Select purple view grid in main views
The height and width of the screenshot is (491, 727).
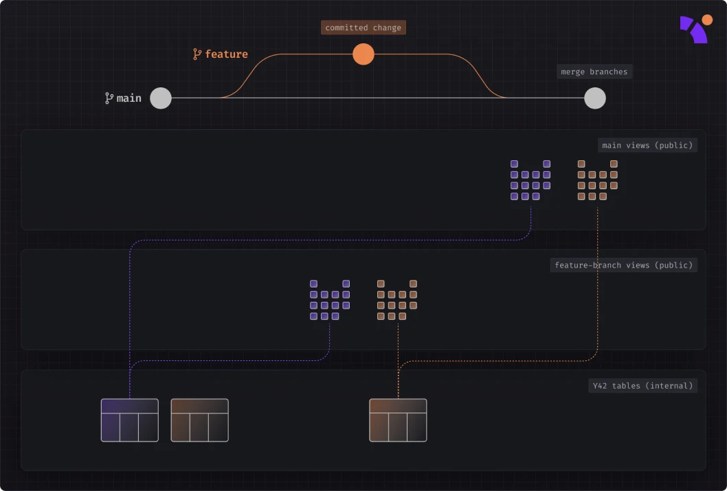(x=530, y=180)
